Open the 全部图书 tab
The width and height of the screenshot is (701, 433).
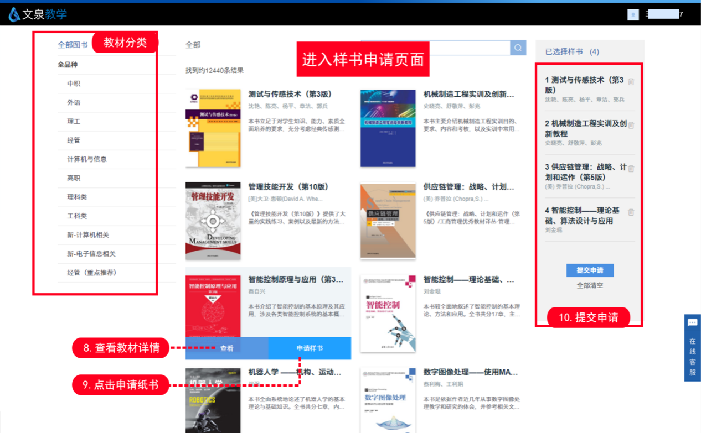coord(73,45)
